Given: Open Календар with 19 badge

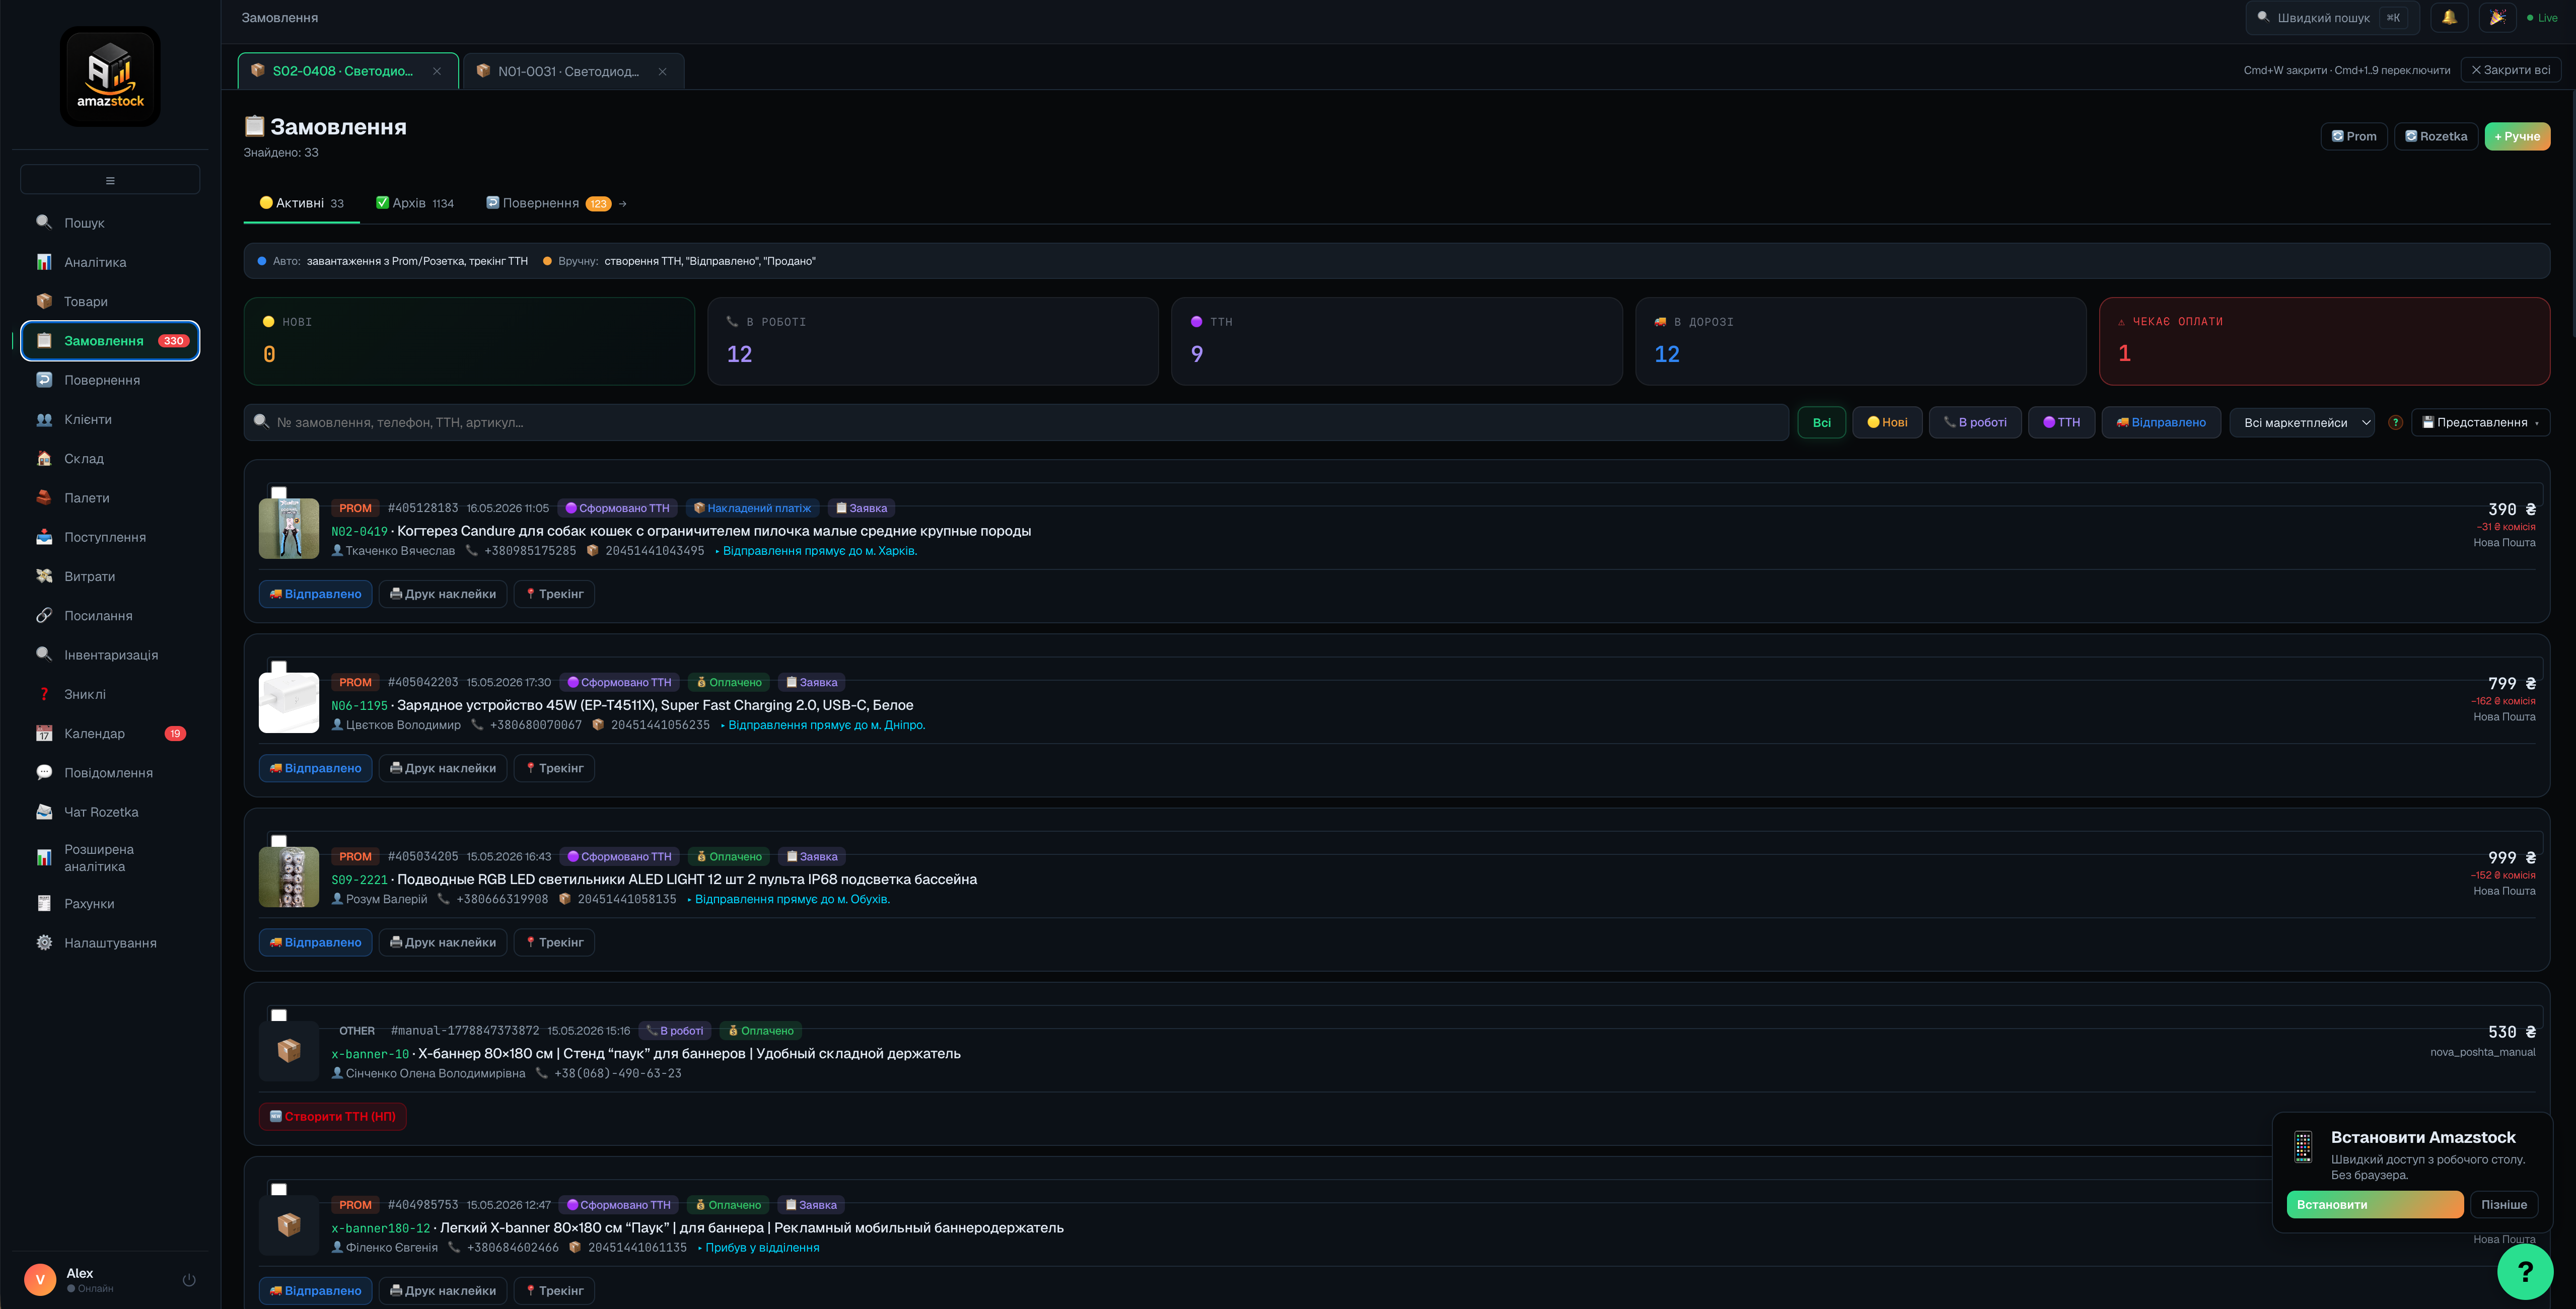Looking at the screenshot, I should (110, 733).
